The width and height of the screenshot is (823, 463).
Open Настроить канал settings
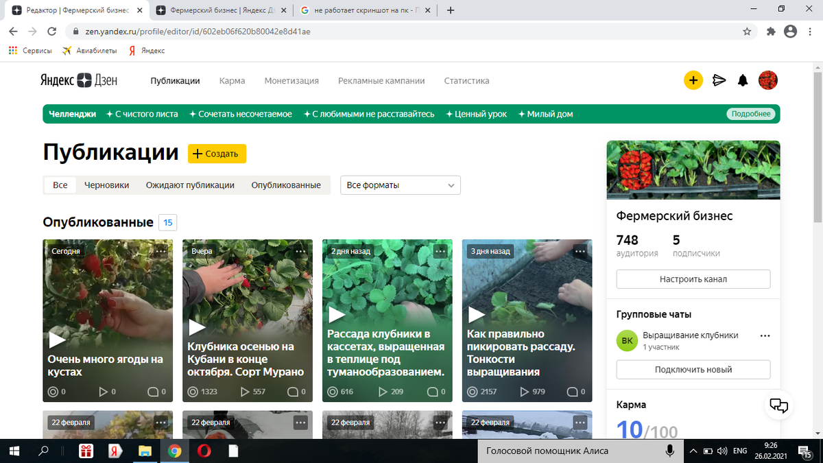(x=693, y=278)
